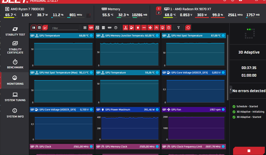This screenshot has height=155, width=266.
Task: Click the '3D Adaptive - Initializing' log entry
Action: pyautogui.click(x=251, y=112)
